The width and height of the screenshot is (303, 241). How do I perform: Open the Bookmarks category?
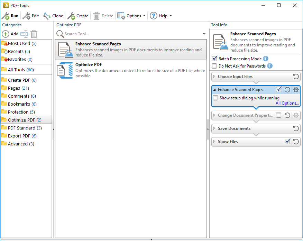coord(26,104)
